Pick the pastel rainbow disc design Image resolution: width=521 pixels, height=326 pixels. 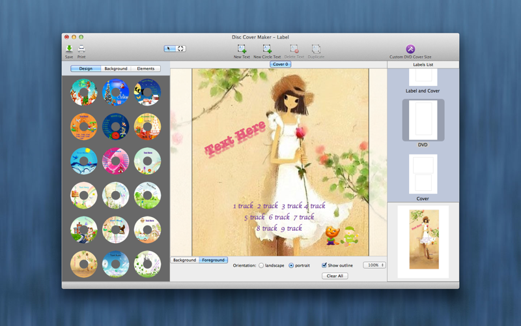click(x=84, y=195)
